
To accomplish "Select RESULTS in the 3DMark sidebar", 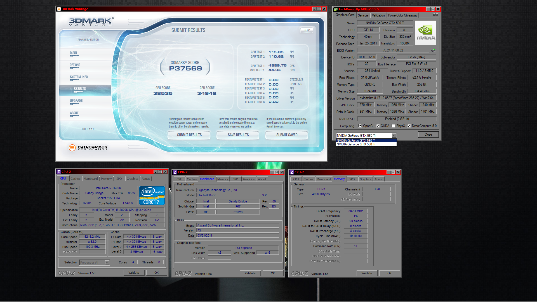I will pos(85,90).
